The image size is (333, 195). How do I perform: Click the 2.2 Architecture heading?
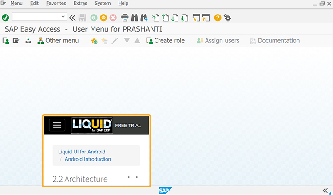(x=80, y=179)
